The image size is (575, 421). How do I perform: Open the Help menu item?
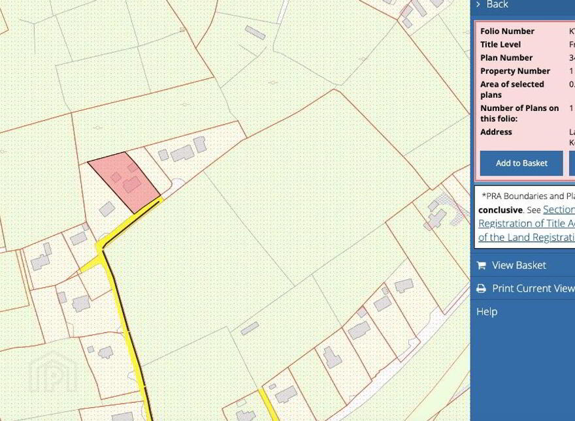487,312
